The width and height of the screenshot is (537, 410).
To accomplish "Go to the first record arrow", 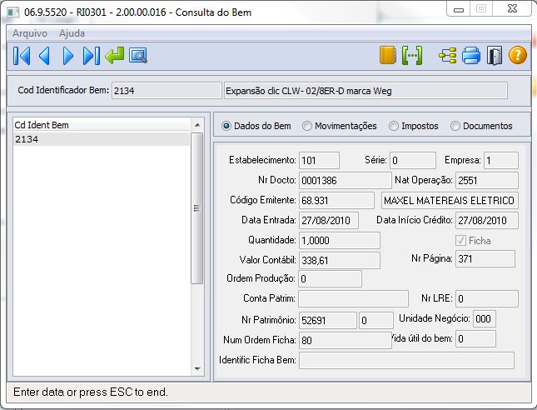I will point(22,56).
